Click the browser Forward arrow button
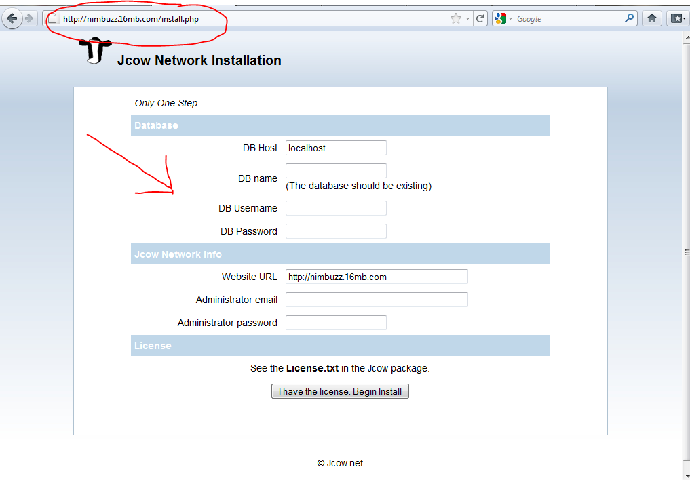690x480 pixels. [29, 18]
